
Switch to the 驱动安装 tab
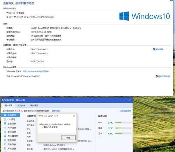[x=21, y=106]
